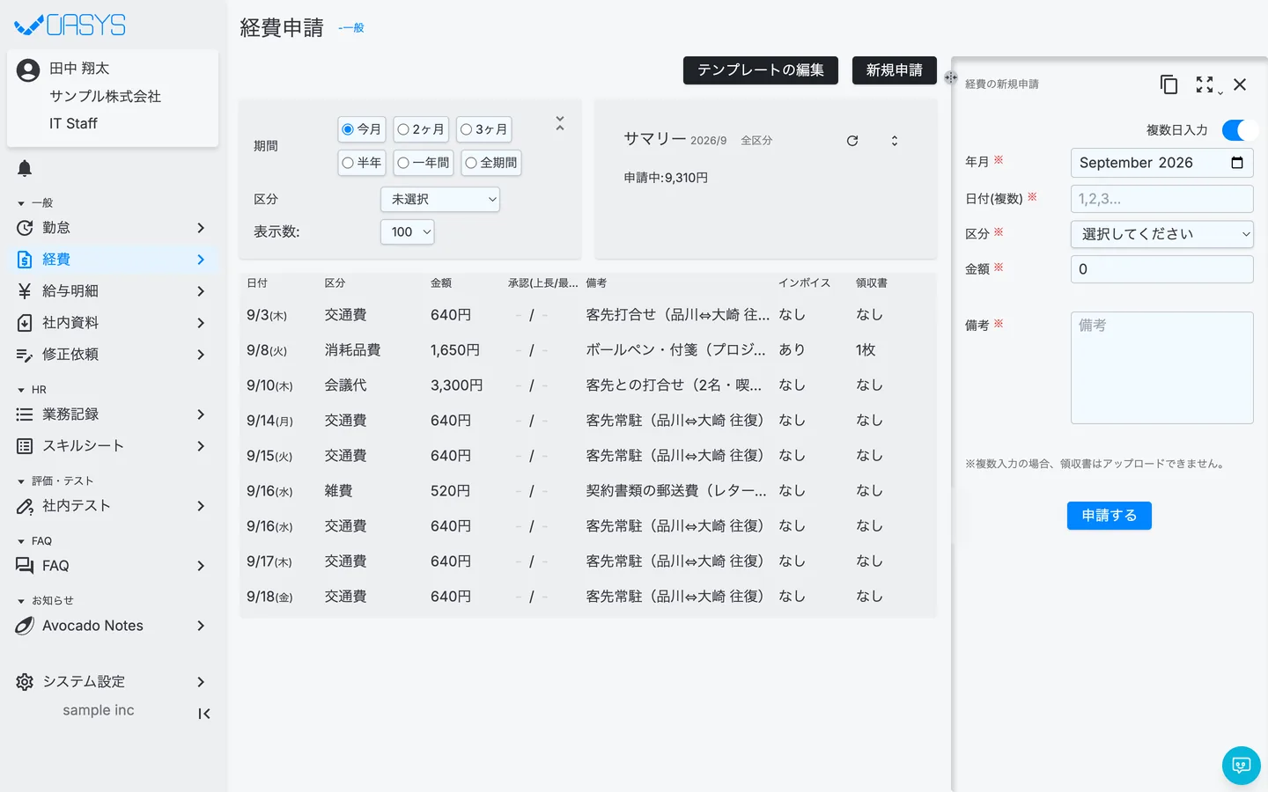Viewport: 1268px width, 792px height.
Task: Open the 表示数 dropdown showing 100
Action: [x=408, y=232]
